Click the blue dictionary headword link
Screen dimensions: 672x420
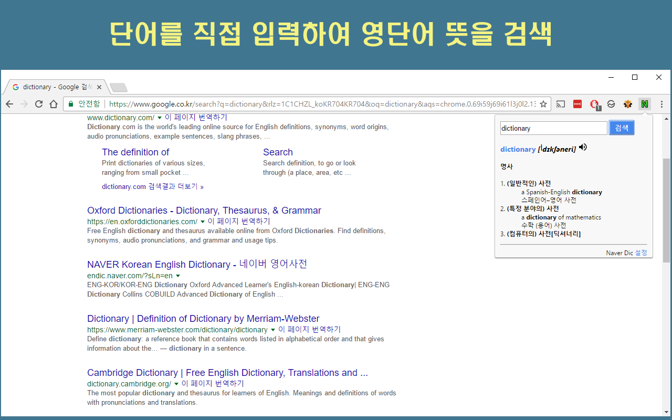[518, 149]
